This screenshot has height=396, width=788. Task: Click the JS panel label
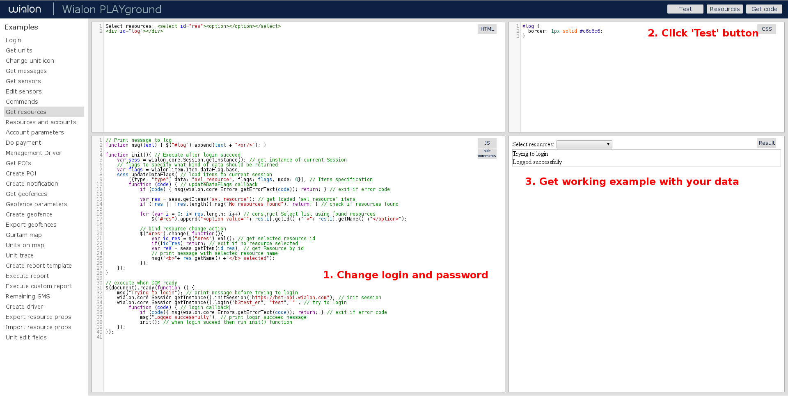click(487, 143)
